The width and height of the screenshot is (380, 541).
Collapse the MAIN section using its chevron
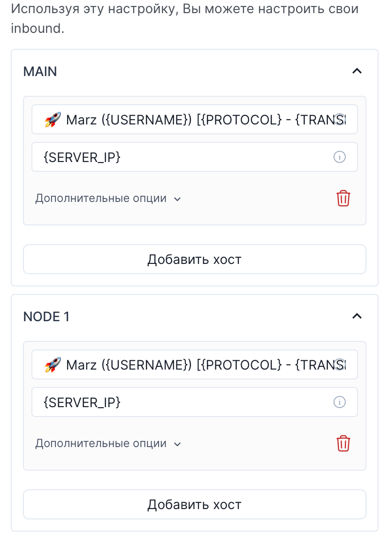357,71
